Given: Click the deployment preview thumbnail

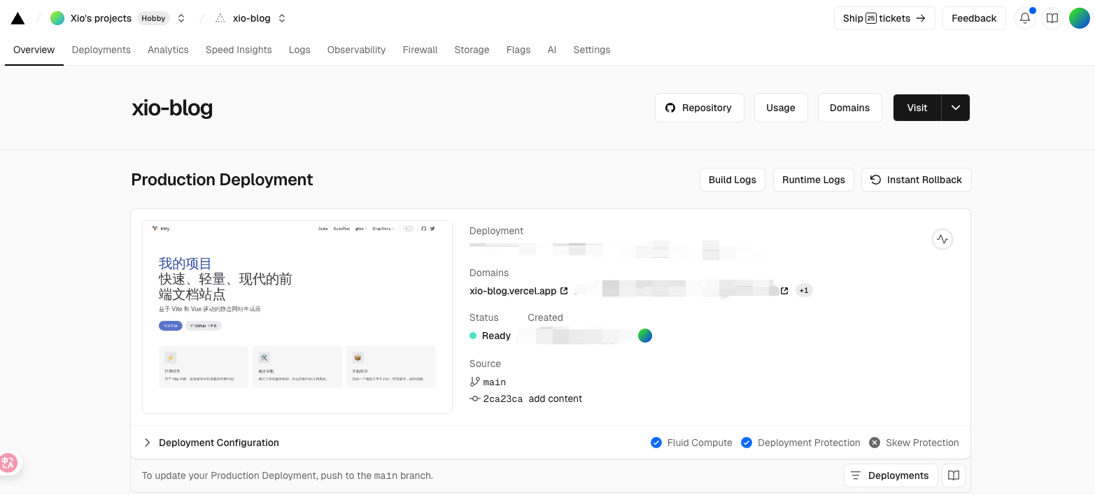Looking at the screenshot, I should coord(297,317).
